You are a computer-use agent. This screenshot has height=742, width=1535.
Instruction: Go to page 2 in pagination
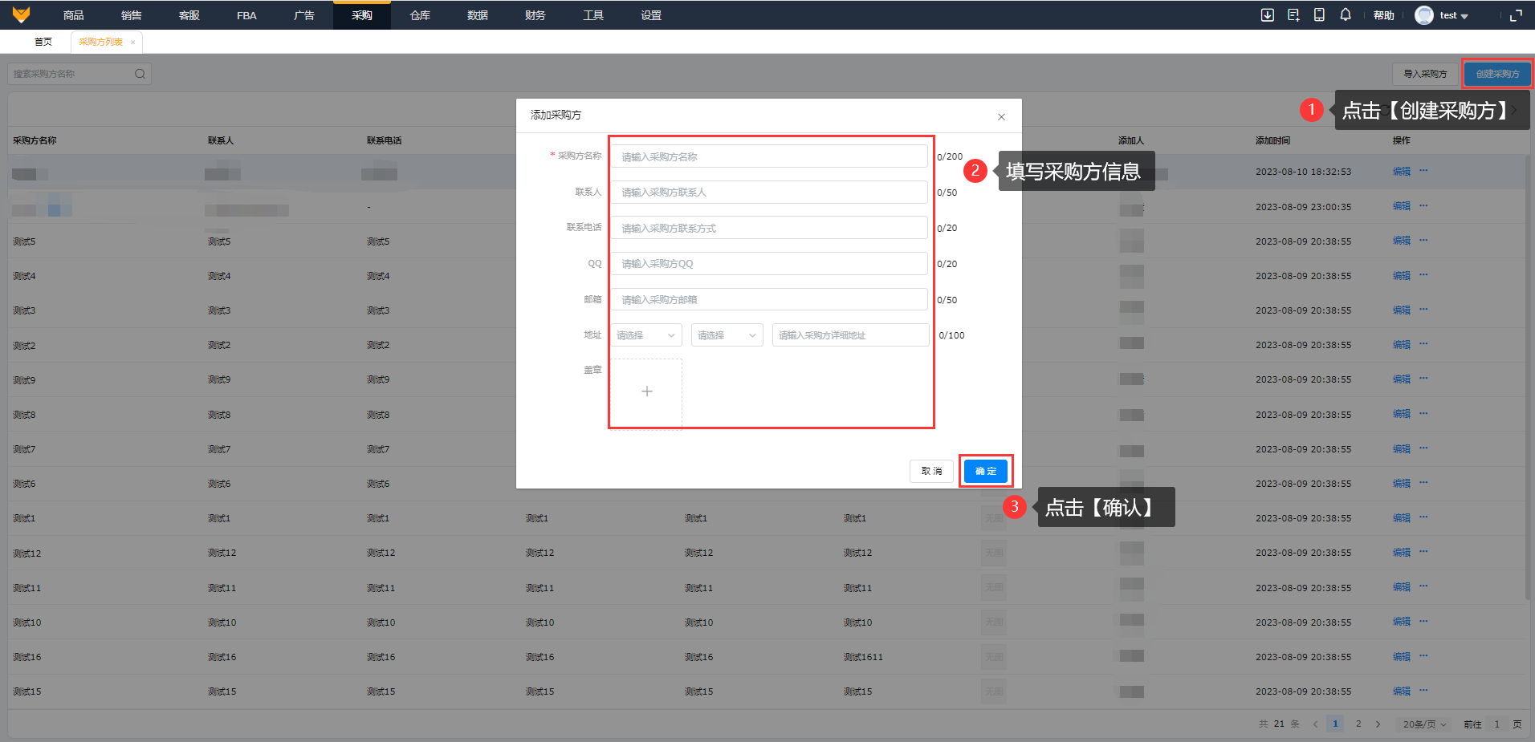[x=1358, y=724]
